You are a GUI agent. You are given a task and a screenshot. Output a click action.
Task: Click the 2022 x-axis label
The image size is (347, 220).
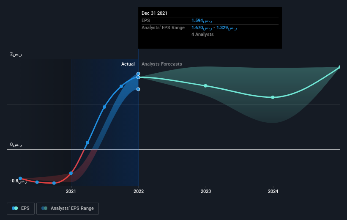pyautogui.click(x=139, y=191)
